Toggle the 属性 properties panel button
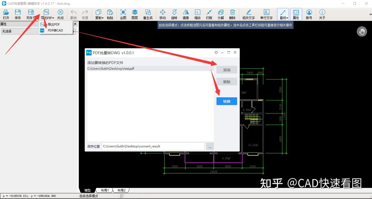Viewport: 372px width, 199px height. [x=296, y=14]
